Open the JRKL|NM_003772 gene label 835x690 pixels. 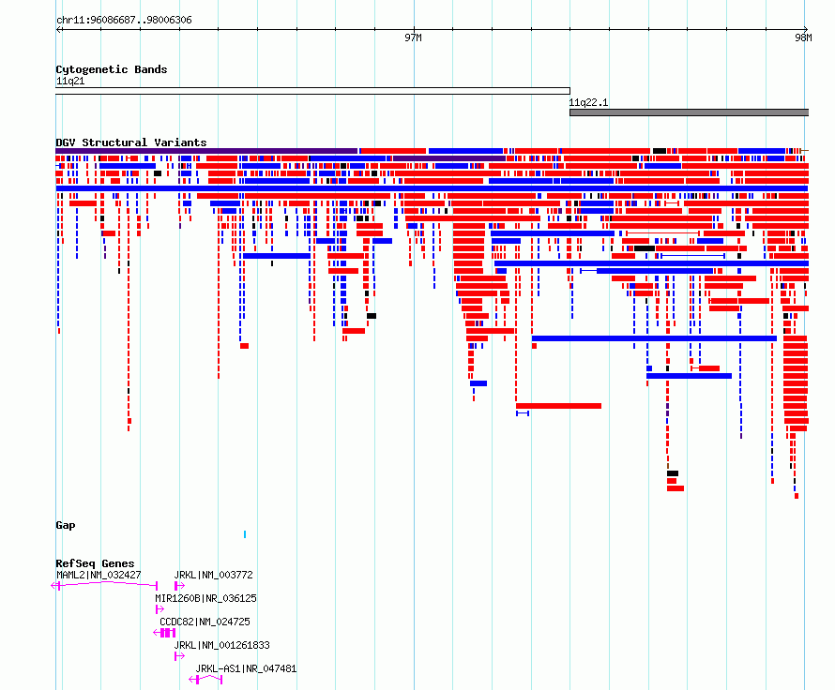[214, 575]
